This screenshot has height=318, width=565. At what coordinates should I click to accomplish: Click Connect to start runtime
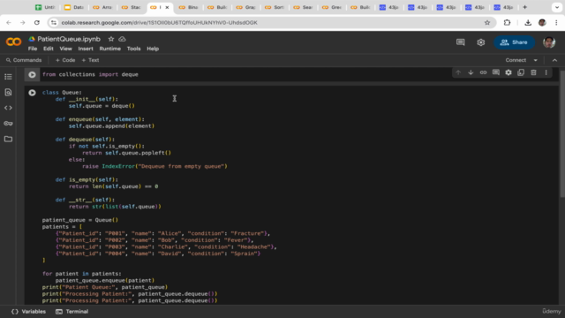click(x=516, y=60)
